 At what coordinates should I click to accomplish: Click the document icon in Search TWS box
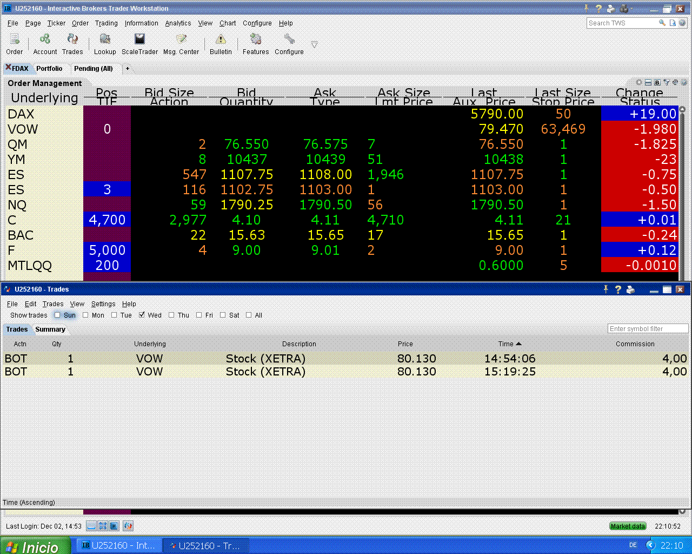click(673, 23)
